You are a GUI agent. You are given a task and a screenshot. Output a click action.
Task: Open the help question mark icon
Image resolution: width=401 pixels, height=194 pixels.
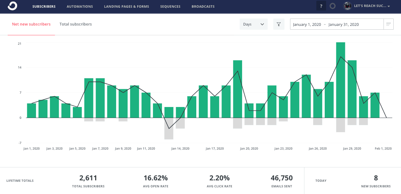(321, 6)
